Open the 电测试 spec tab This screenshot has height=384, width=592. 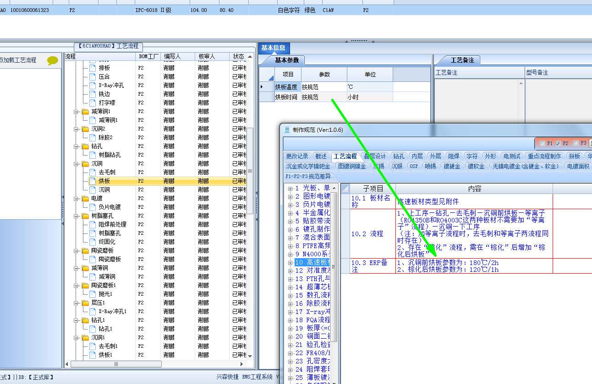[x=511, y=156]
